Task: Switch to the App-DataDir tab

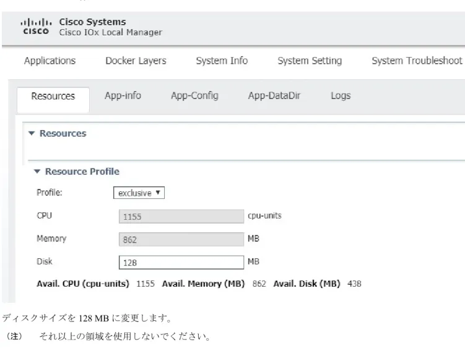Action: (274, 95)
